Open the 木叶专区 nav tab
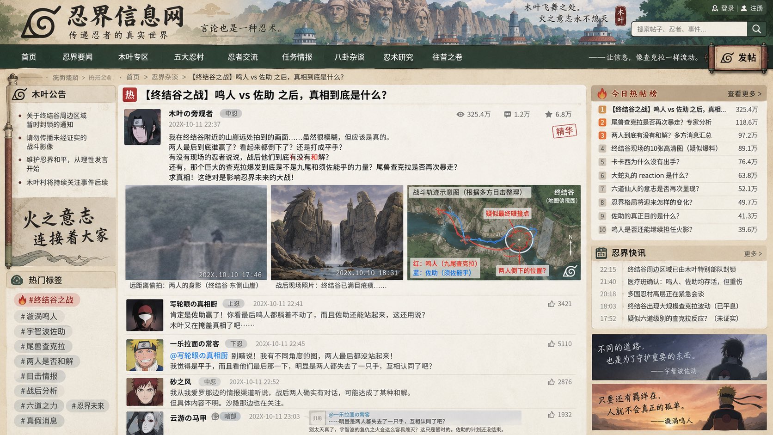Screen dimensions: 773x435 (x=133, y=57)
